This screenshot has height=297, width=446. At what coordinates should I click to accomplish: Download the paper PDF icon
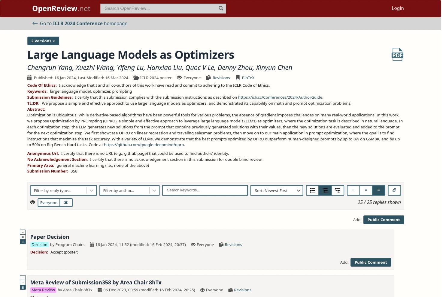pyautogui.click(x=397, y=55)
